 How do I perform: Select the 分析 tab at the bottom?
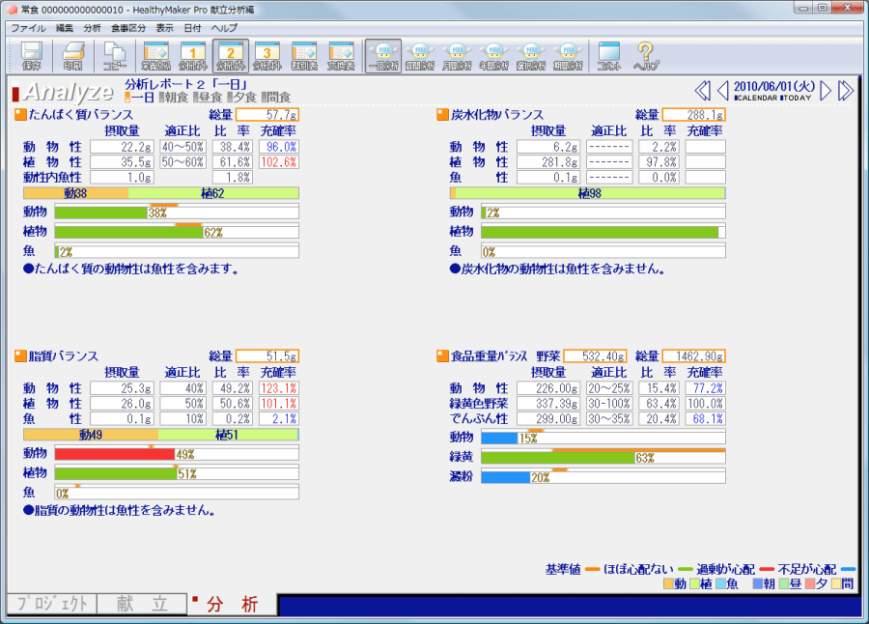[232, 604]
